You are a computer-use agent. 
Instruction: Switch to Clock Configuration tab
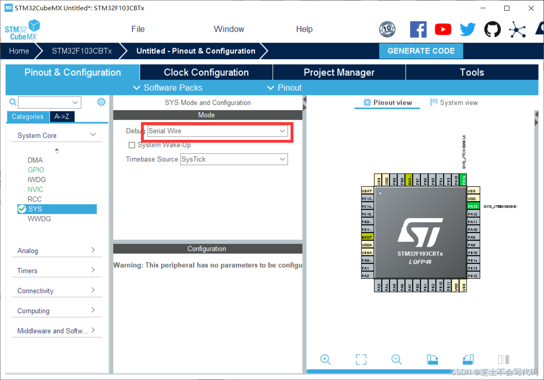(x=206, y=72)
